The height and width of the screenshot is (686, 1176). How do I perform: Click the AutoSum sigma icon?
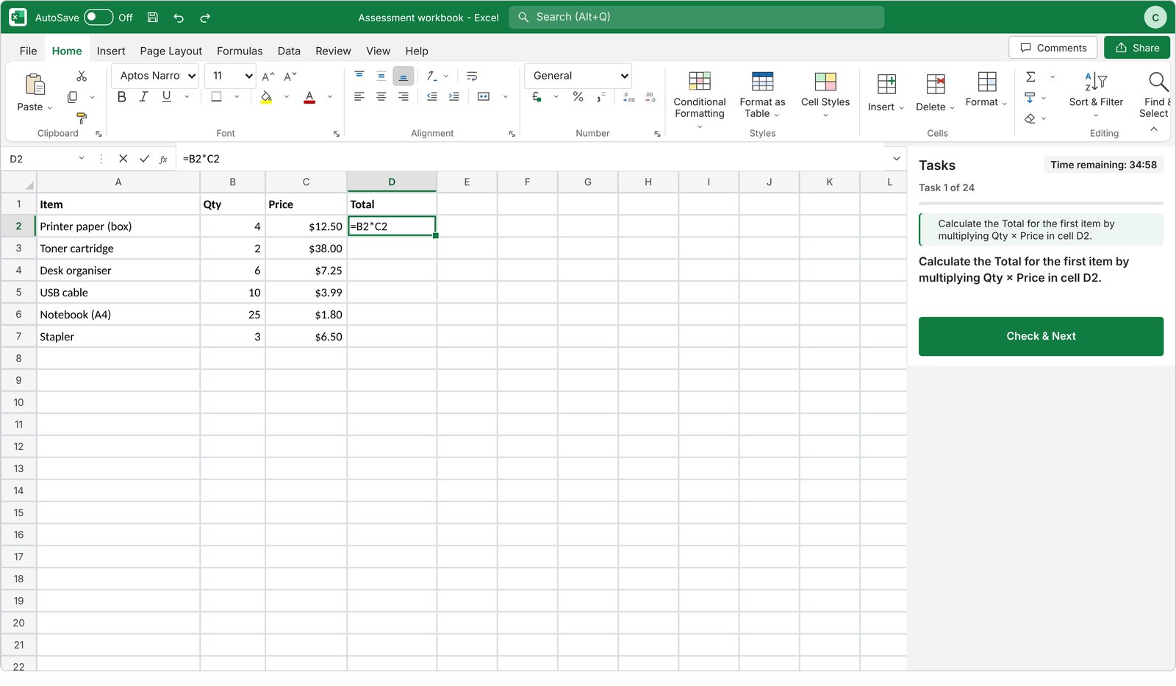click(x=1030, y=76)
